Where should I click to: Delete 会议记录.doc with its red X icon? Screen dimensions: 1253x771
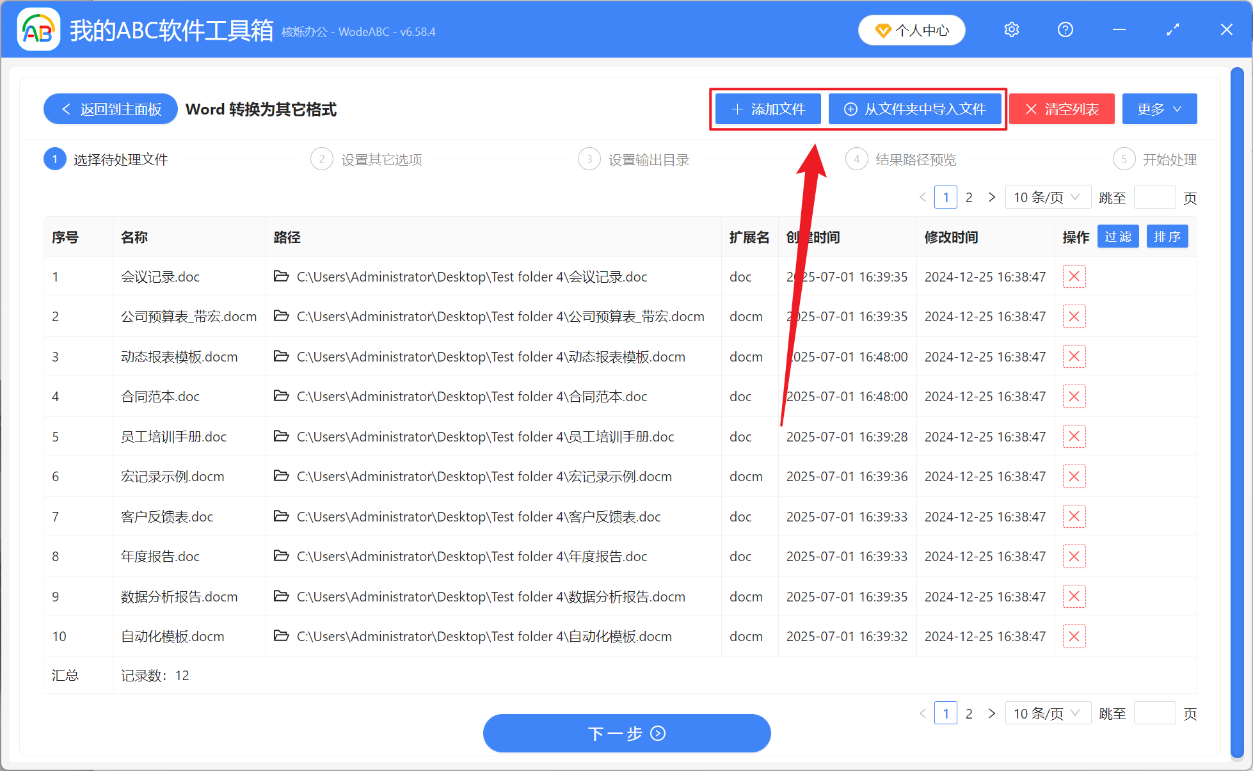[x=1074, y=276]
